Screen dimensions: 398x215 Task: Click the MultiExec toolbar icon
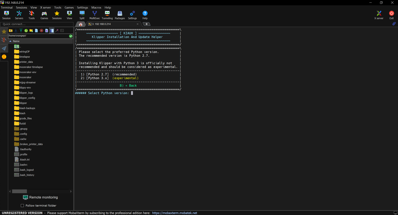[x=94, y=15]
